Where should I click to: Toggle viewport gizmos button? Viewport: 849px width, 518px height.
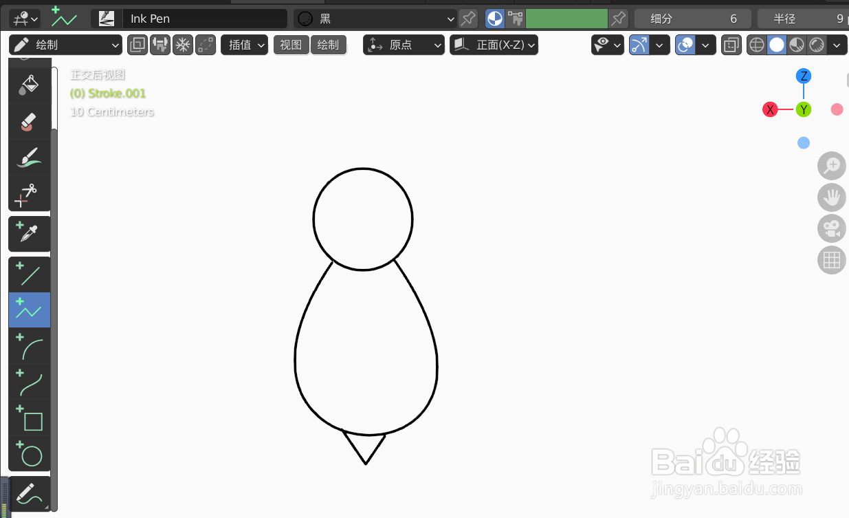[639, 45]
